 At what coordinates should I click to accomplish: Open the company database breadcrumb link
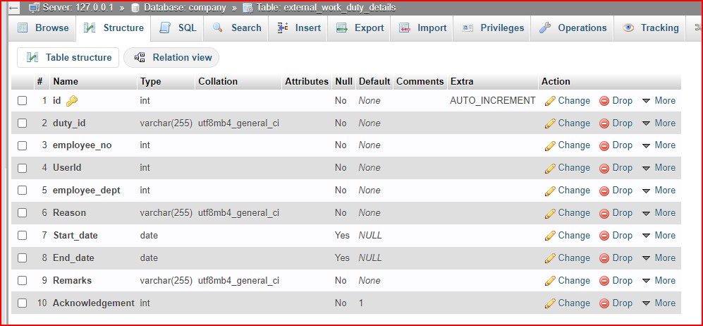185,8
